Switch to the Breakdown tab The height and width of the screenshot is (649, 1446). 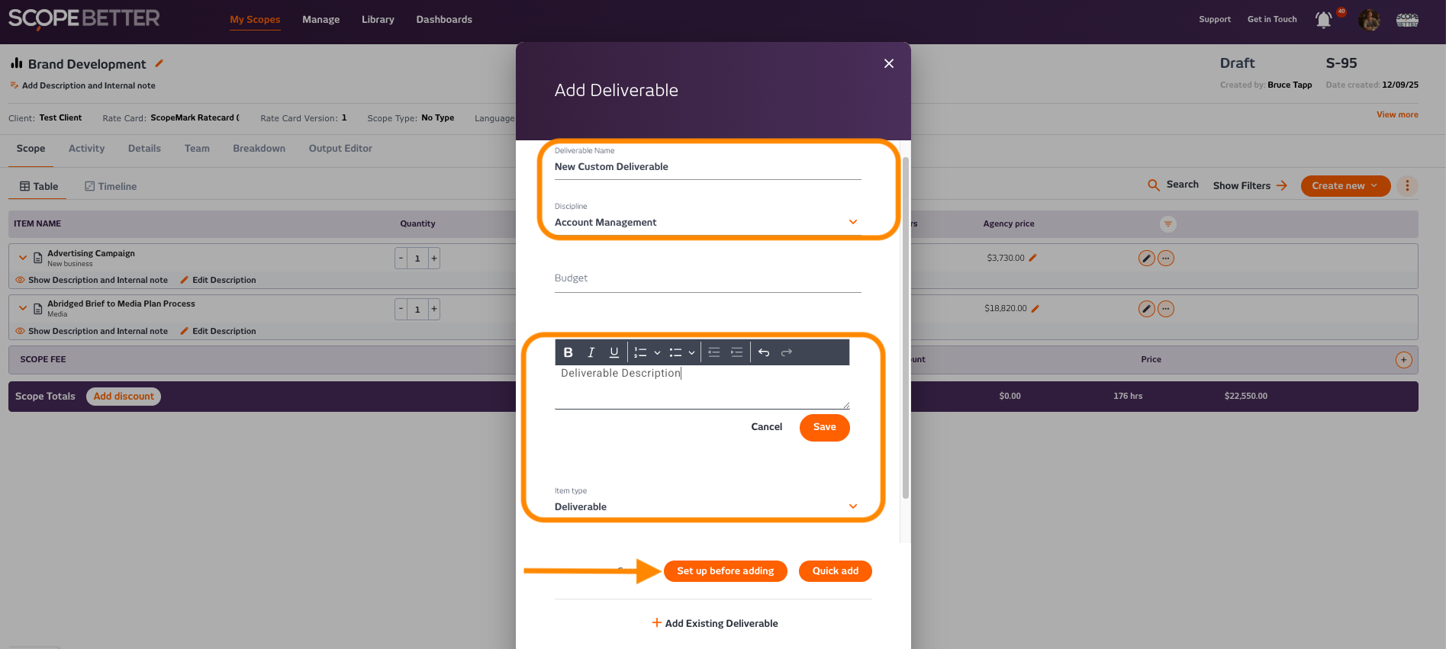point(259,149)
